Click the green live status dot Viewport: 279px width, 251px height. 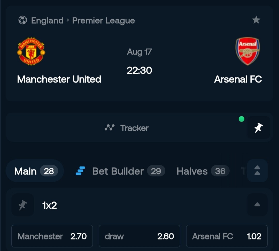pyautogui.click(x=242, y=119)
